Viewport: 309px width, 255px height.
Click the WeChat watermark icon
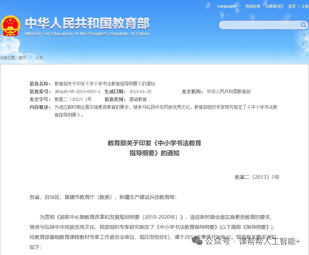(x=197, y=241)
